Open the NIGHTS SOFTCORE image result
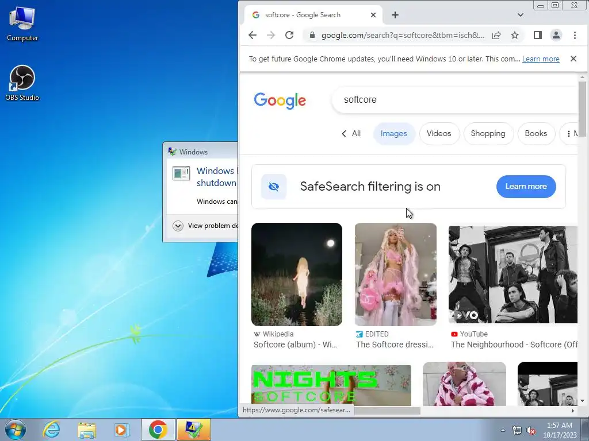Image resolution: width=589 pixels, height=441 pixels. (331, 385)
